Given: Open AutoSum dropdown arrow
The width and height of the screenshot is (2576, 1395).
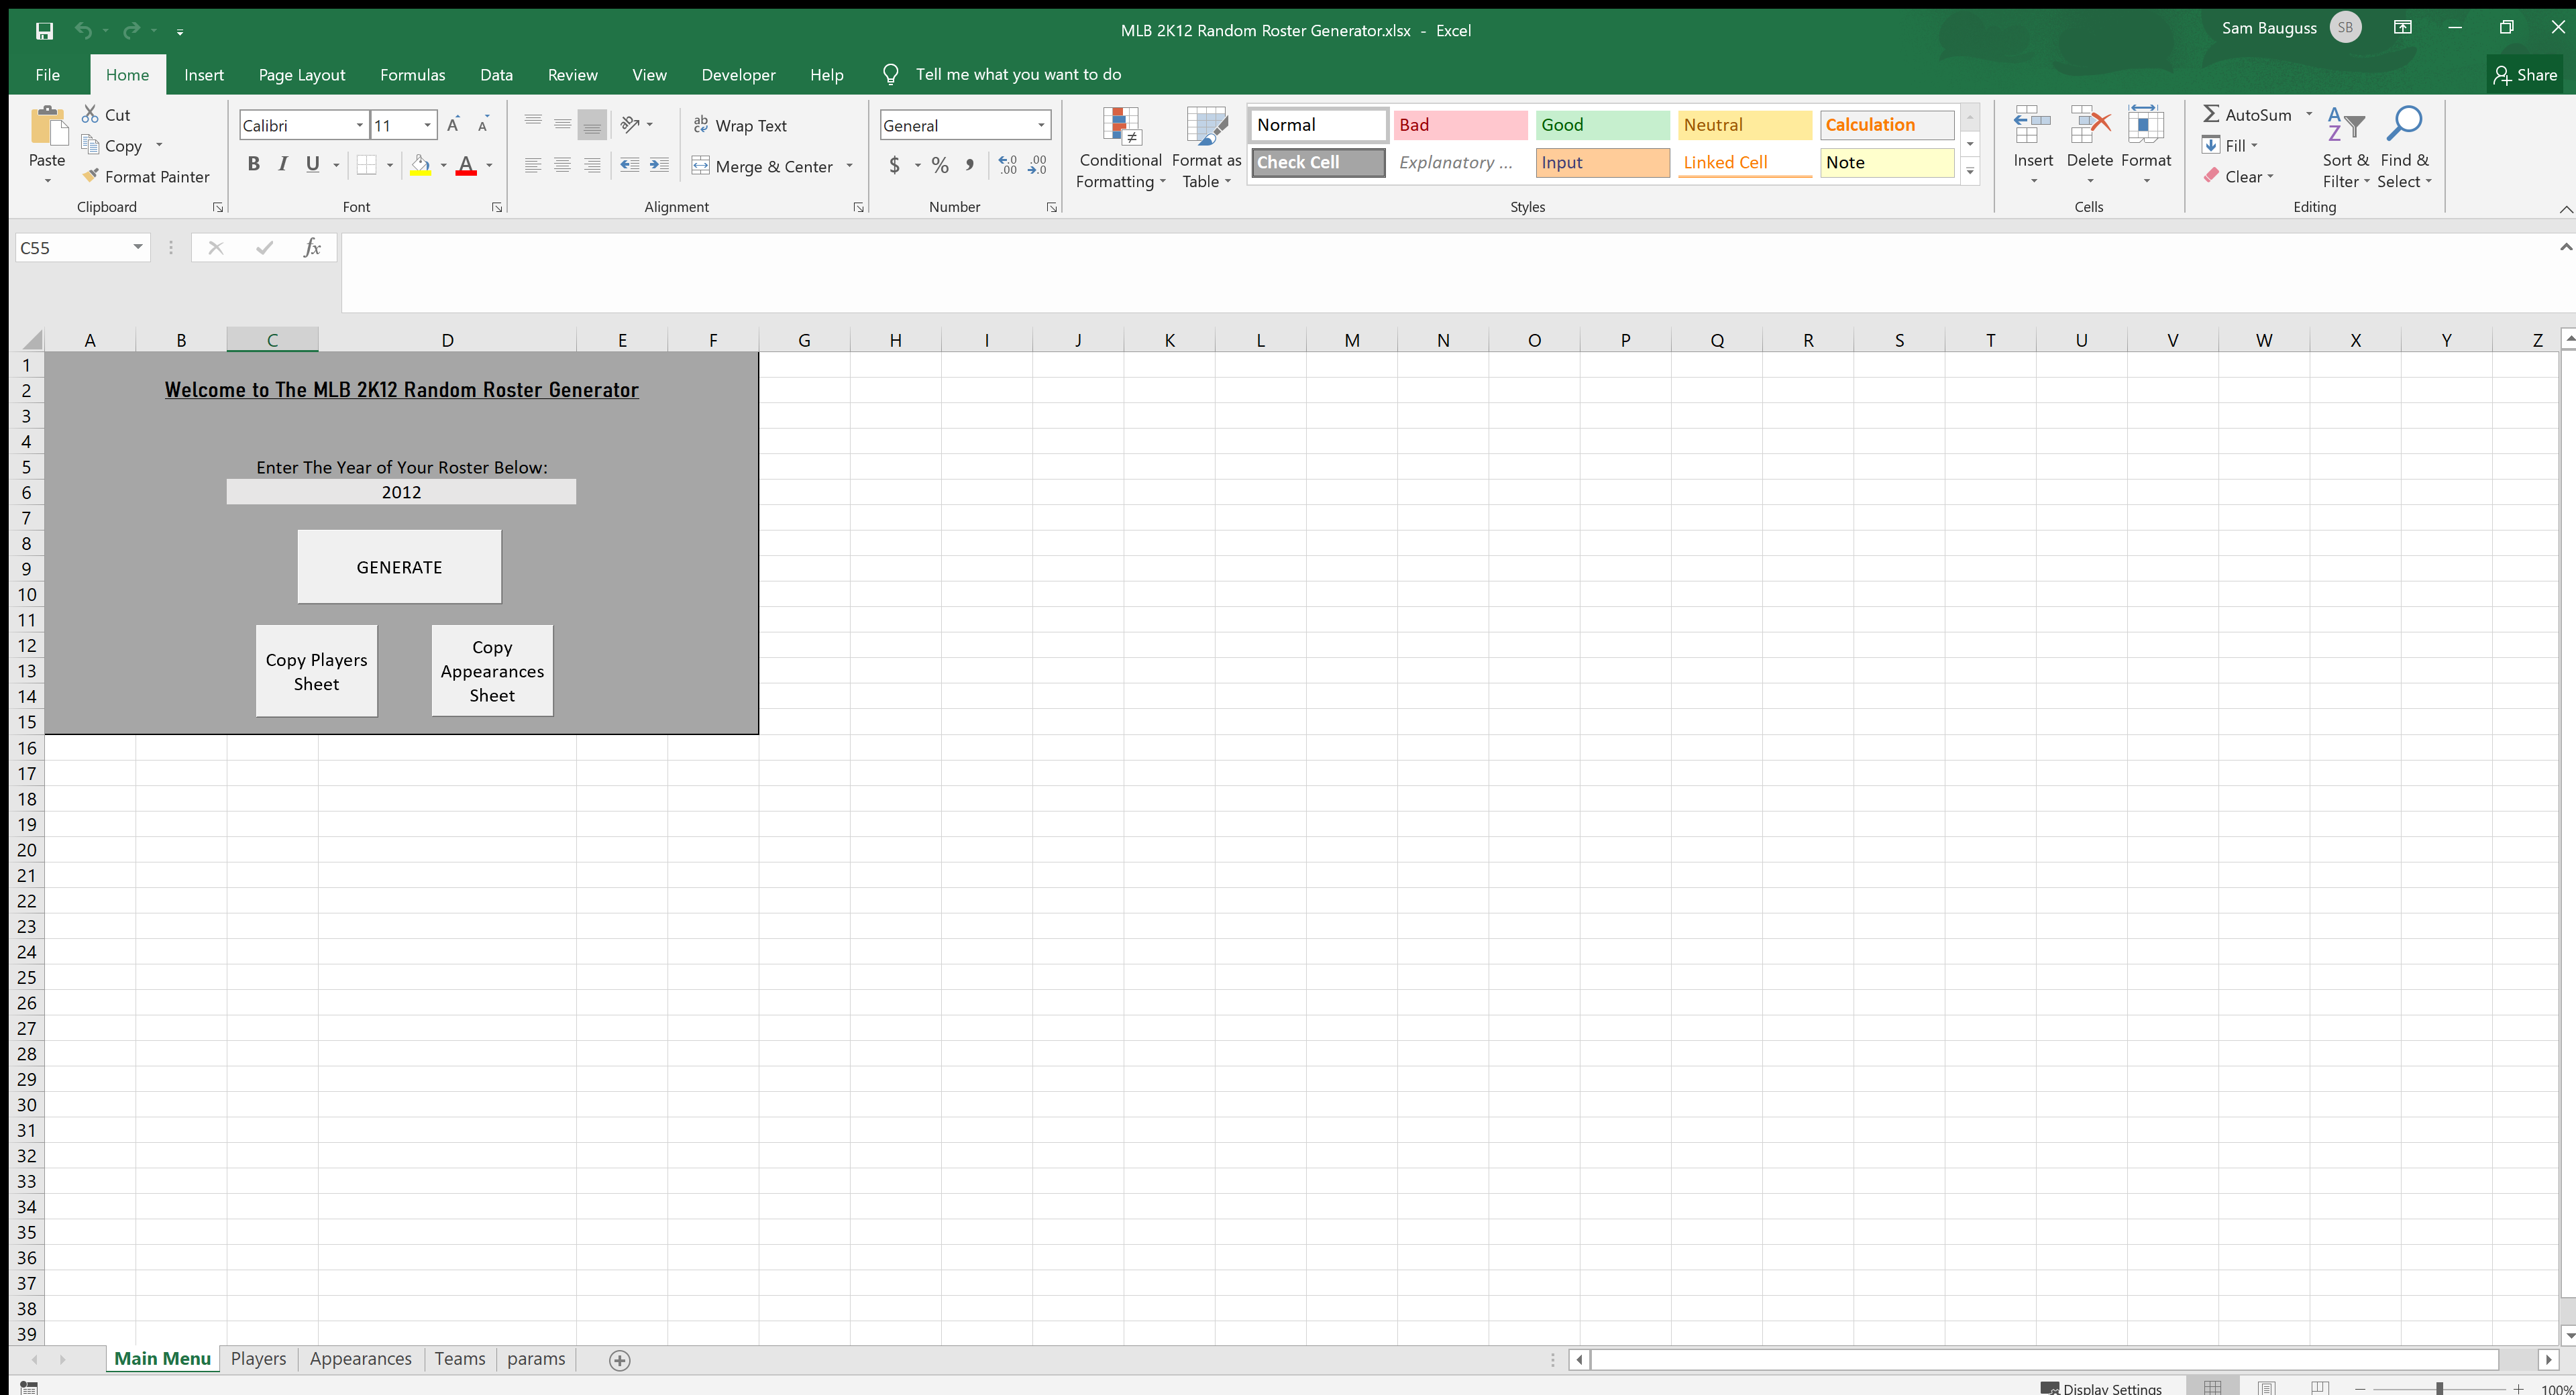Looking at the screenshot, I should pyautogui.click(x=2309, y=114).
